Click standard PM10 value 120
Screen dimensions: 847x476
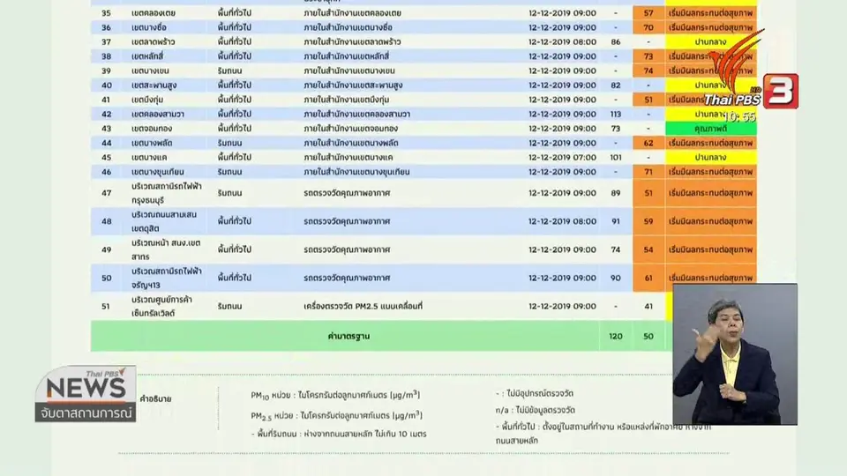click(615, 336)
